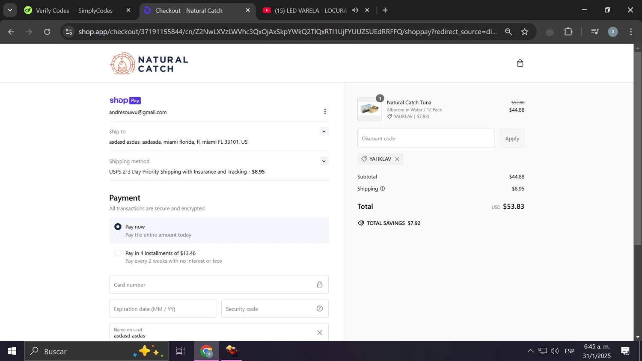Viewport: 642px width, 361px height.
Task: Click the TOTAL SAVINGS $7.92 text
Action: click(393, 223)
